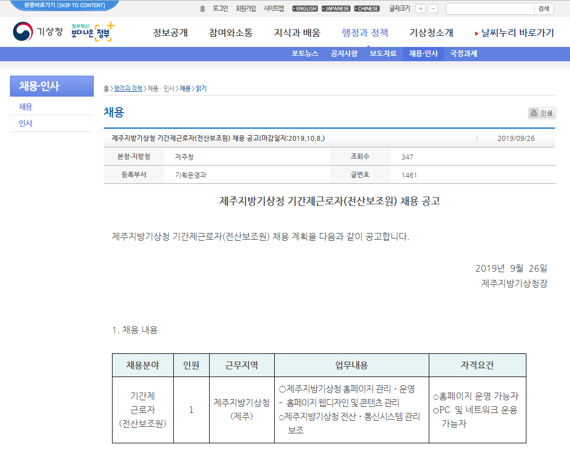
Task: Open the 참여와소통 menu
Action: coord(231,33)
